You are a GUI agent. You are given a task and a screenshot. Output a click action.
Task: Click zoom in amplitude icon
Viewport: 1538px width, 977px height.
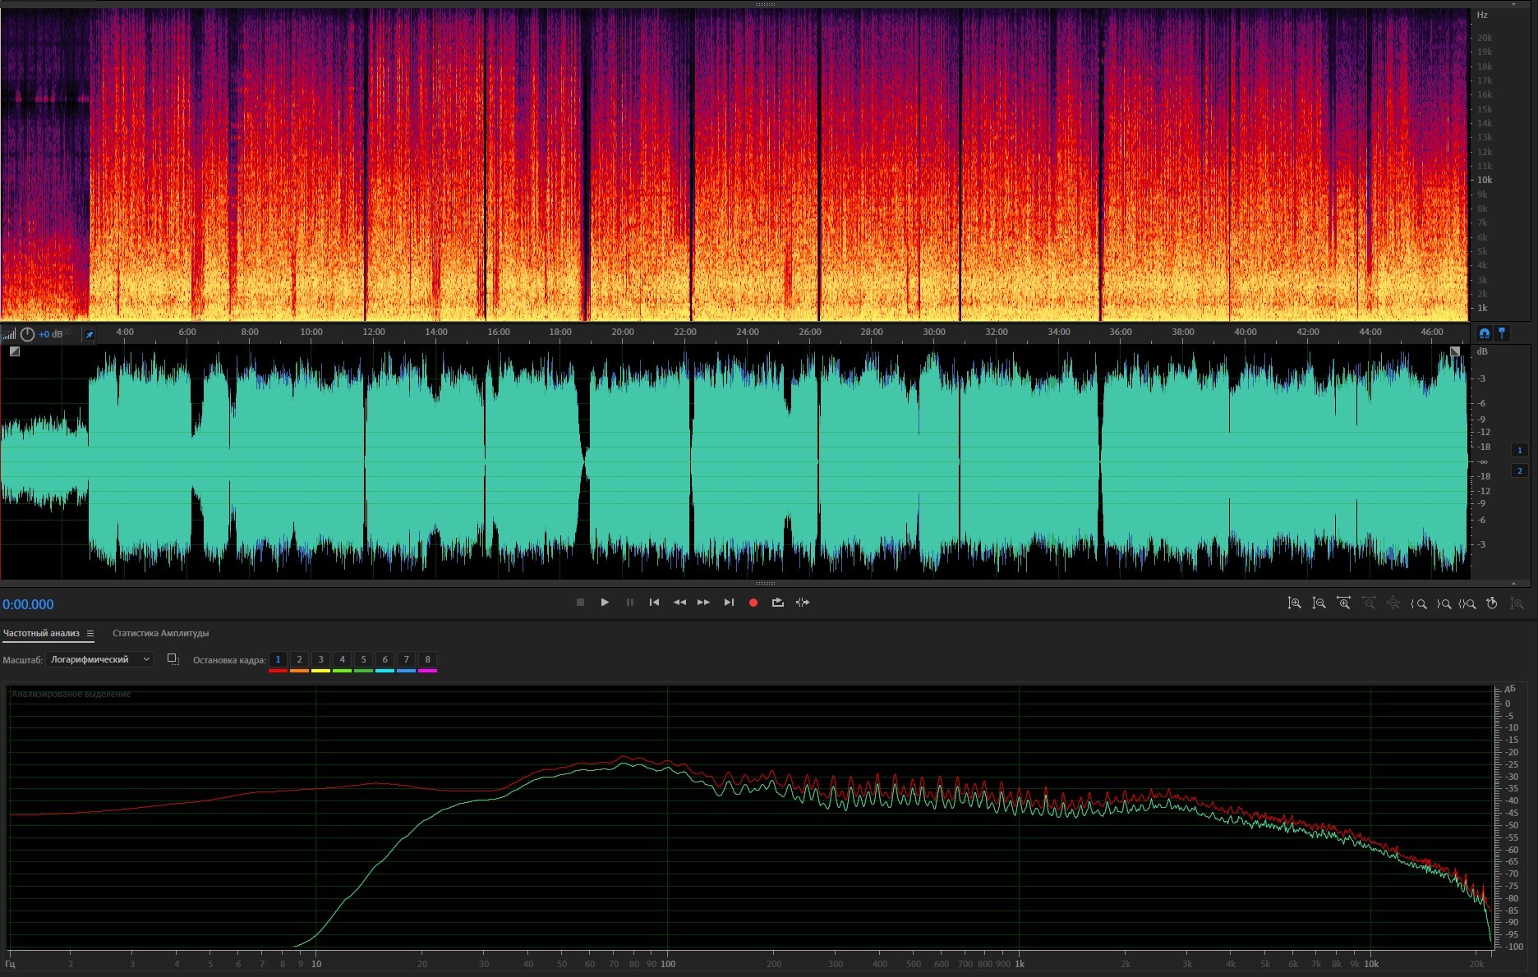point(1294,603)
